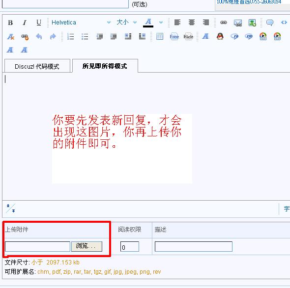Open the 大小 font size dropdown
This screenshot has height=288, width=290.
tap(127, 23)
